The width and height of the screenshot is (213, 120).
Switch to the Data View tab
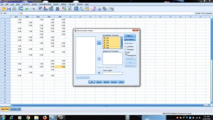(x=5, y=109)
